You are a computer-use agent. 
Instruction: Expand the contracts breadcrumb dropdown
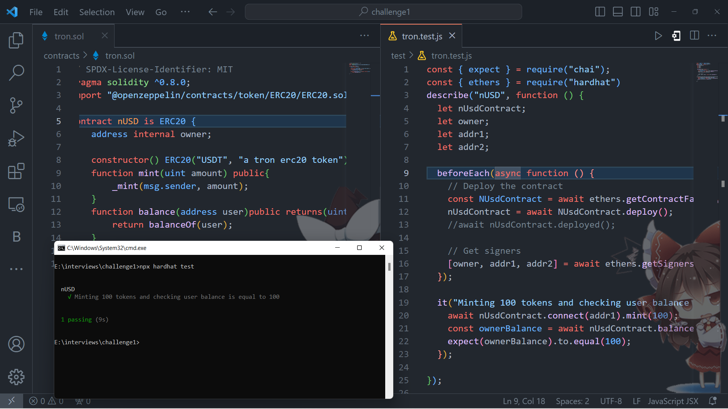coord(62,56)
